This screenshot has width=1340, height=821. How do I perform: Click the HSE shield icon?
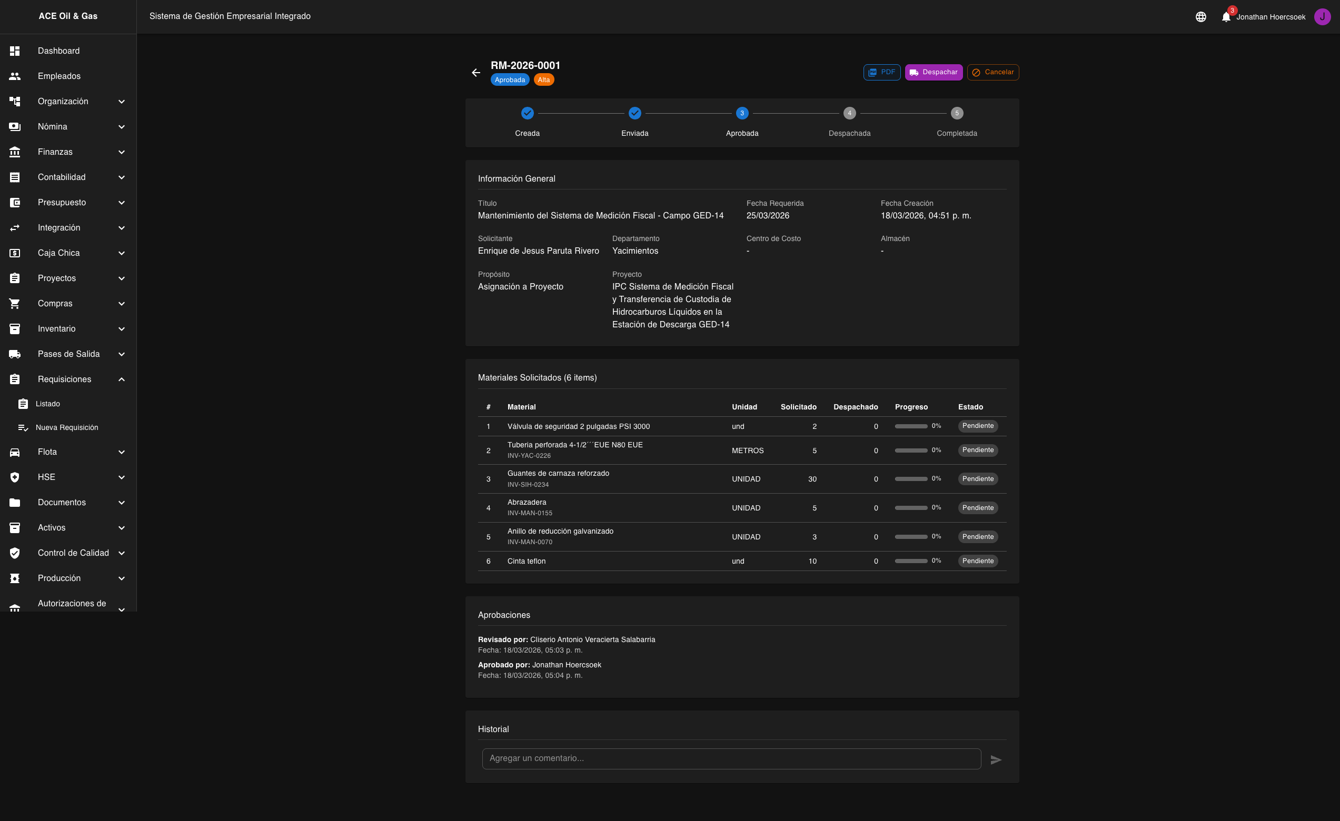pos(15,477)
